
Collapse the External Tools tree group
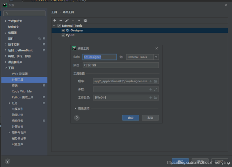[54, 26]
